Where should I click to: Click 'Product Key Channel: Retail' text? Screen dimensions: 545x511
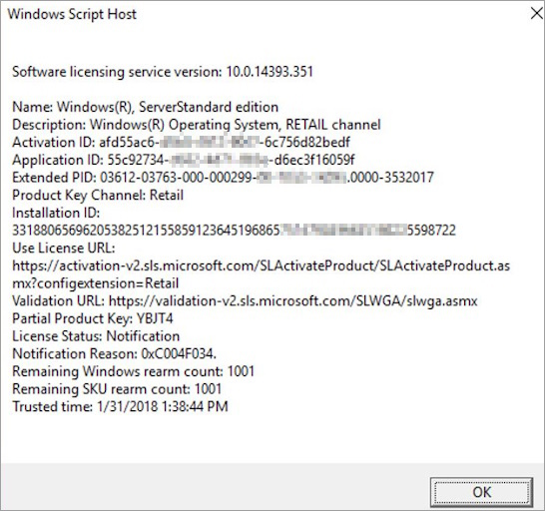tap(98, 196)
